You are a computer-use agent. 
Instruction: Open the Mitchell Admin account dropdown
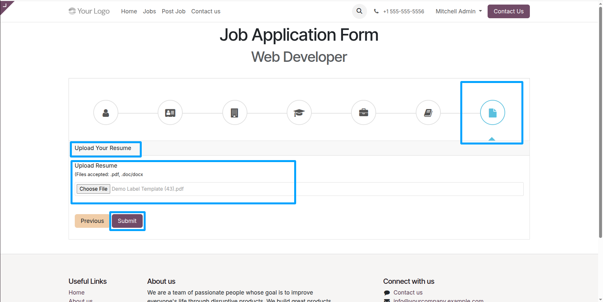point(458,11)
